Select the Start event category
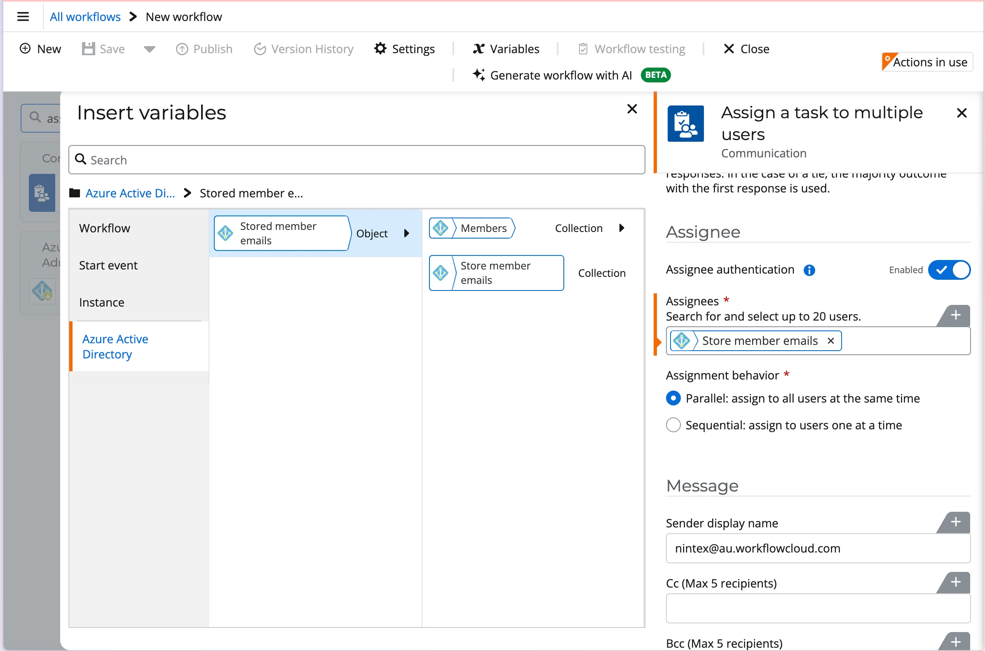 [108, 265]
